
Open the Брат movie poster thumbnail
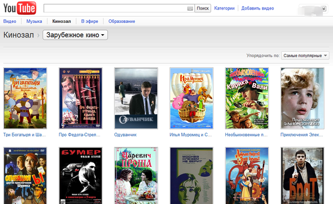click(303, 175)
